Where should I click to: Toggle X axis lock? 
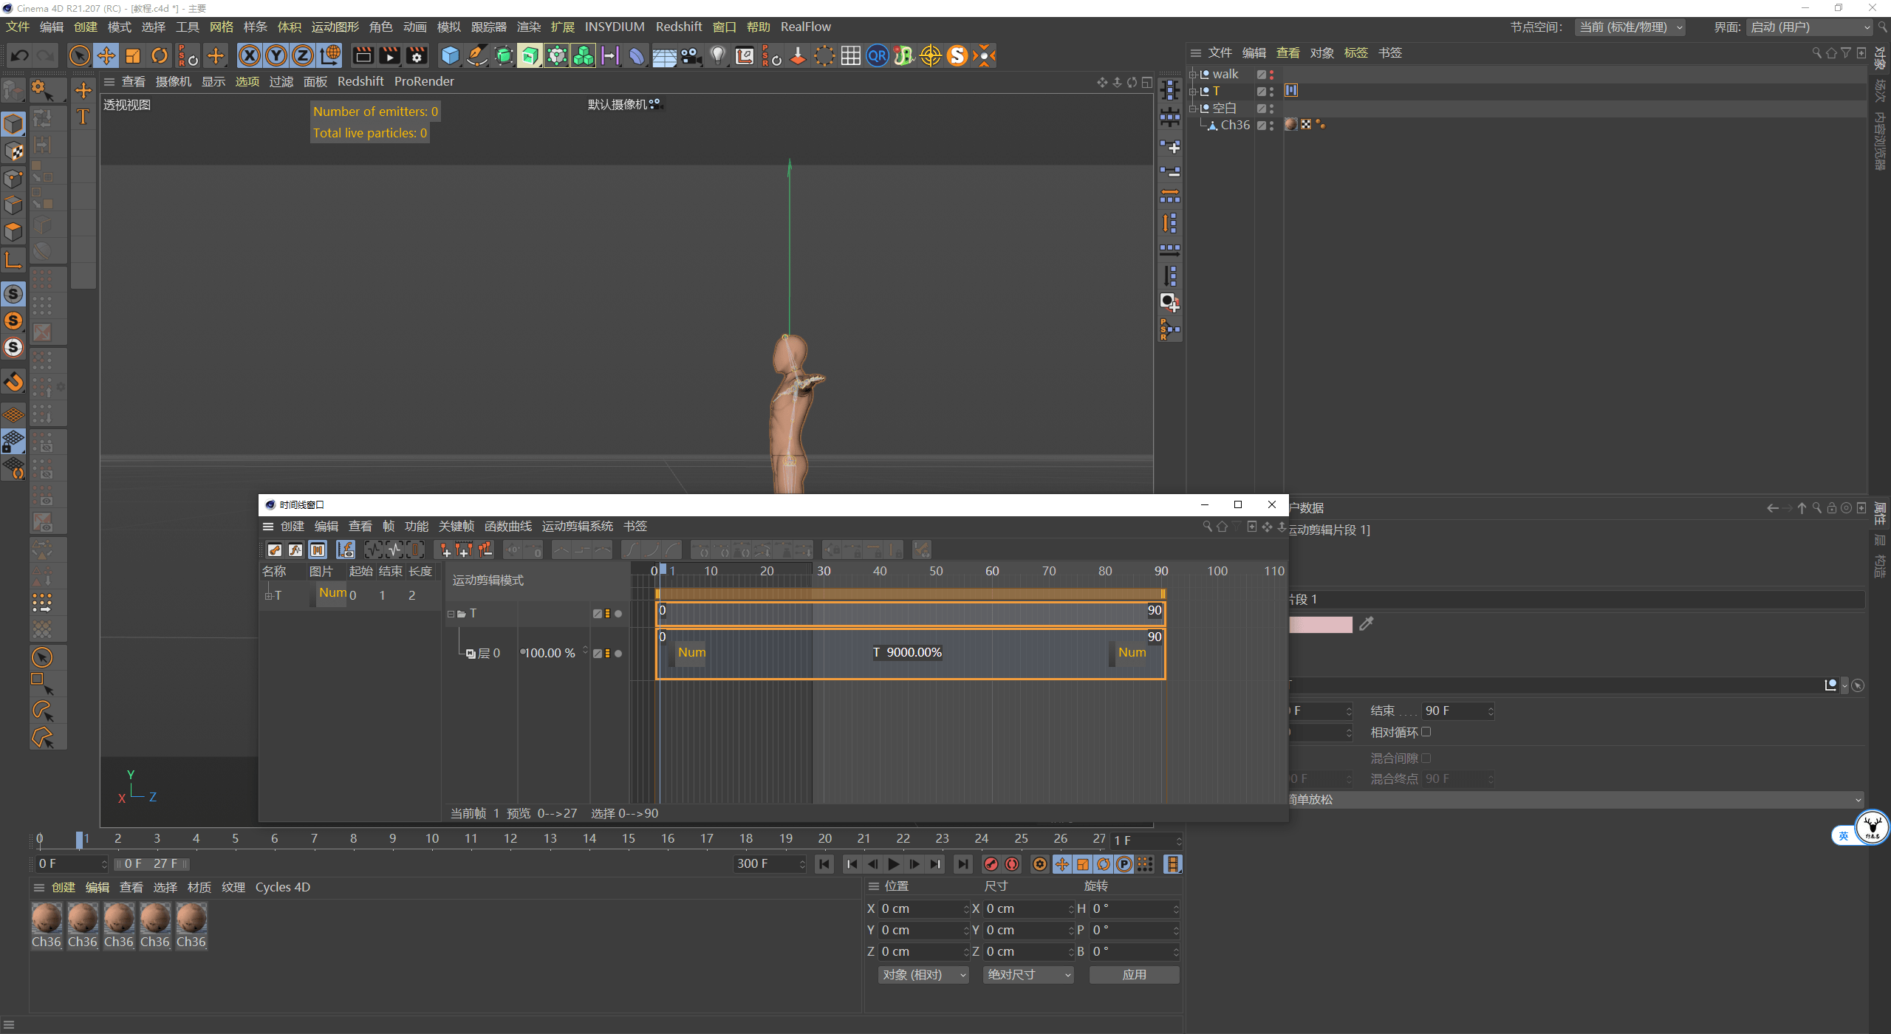pos(250,55)
